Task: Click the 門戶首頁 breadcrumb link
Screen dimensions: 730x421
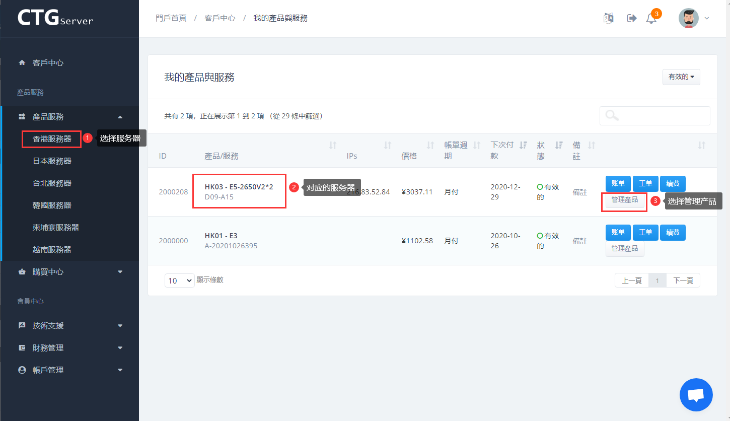Action: click(171, 18)
